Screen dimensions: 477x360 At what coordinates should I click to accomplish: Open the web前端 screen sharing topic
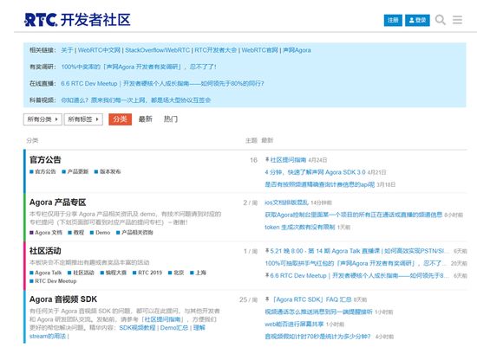coord(294,325)
